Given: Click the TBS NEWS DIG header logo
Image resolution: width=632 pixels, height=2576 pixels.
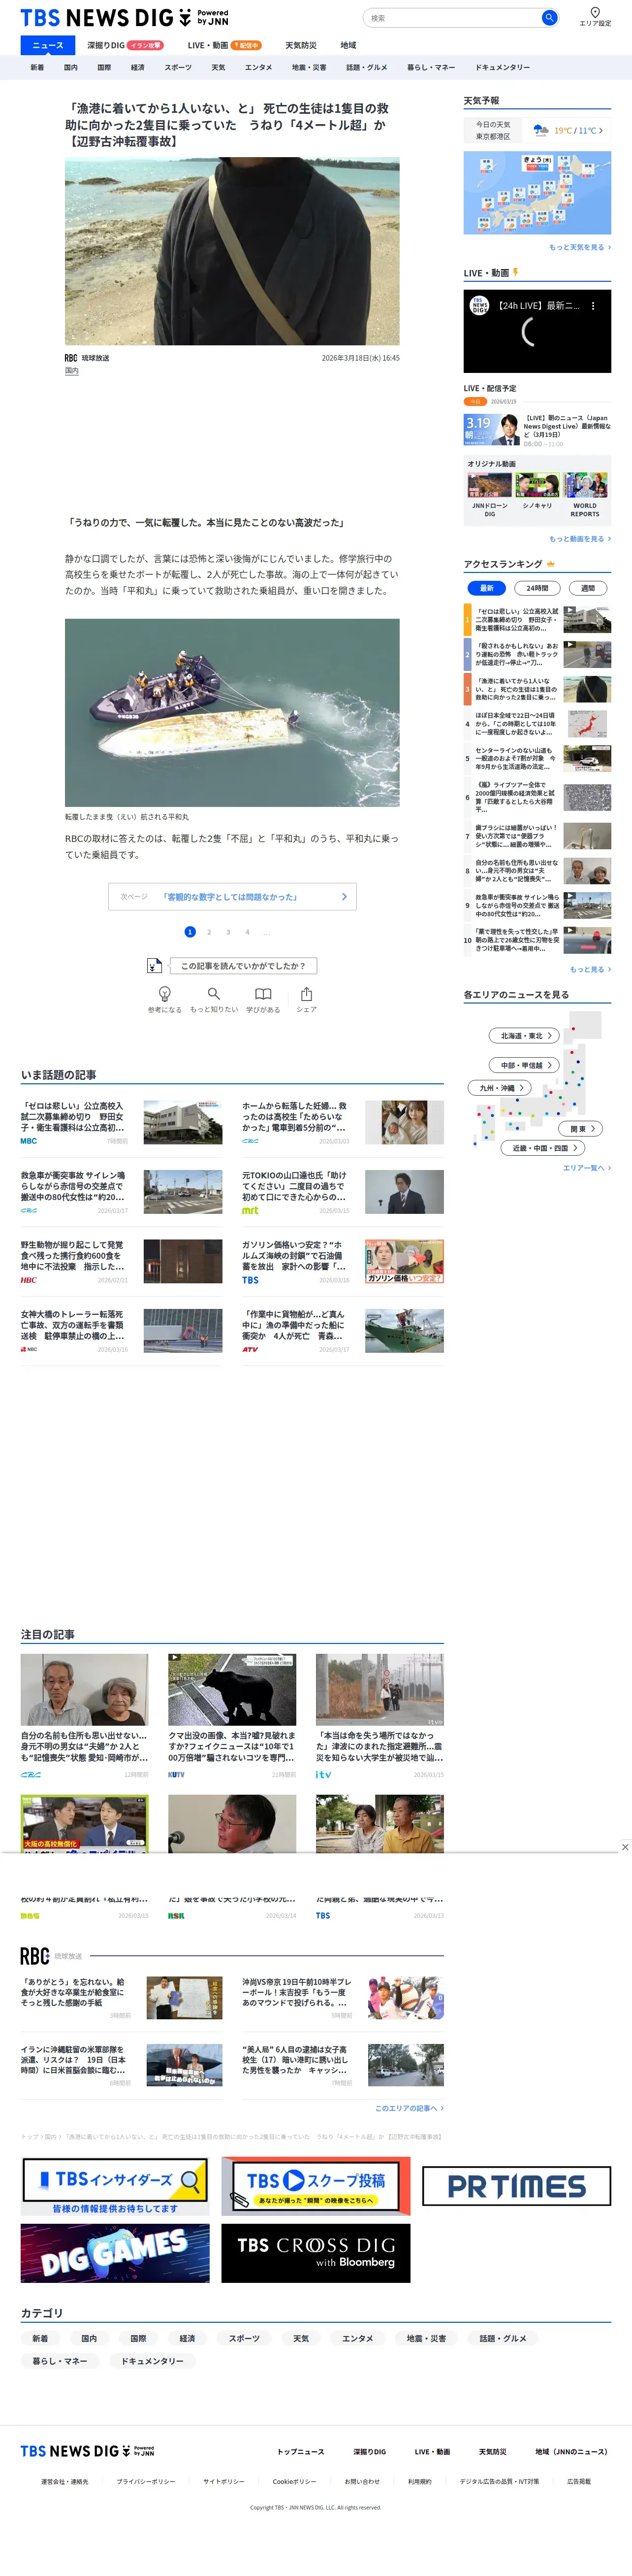Looking at the screenshot, I should (x=125, y=18).
